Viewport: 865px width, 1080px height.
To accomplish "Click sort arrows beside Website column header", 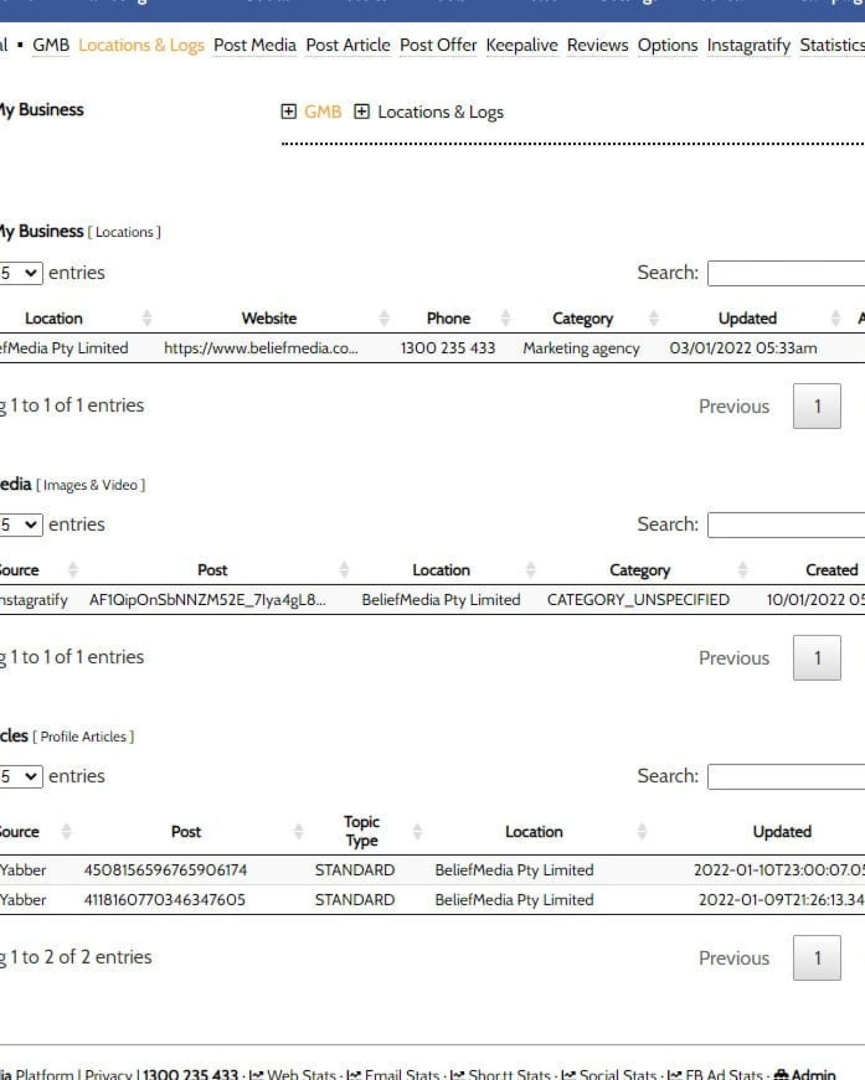I will (384, 318).
